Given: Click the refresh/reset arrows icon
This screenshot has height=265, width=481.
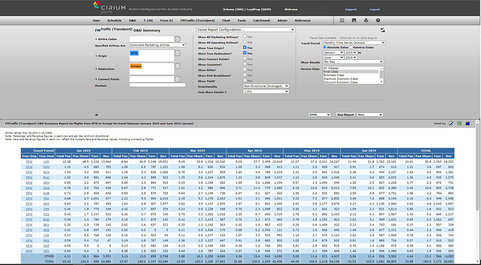Looking at the screenshot, I should [383, 30].
